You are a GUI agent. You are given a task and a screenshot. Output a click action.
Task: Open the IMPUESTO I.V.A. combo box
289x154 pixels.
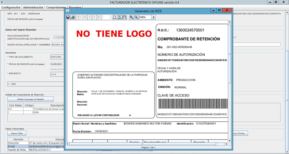click(57, 74)
